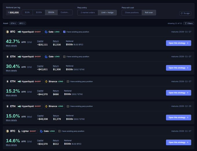The width and height of the screenshot is (197, 151).
Task: Check existing perp position for the 15.2% APR strategy
Action: (x=68, y=81)
